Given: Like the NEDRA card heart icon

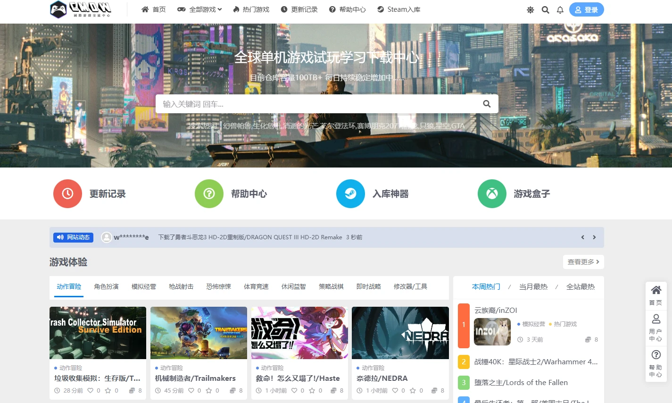Looking at the screenshot, I should pyautogui.click(x=395, y=390).
